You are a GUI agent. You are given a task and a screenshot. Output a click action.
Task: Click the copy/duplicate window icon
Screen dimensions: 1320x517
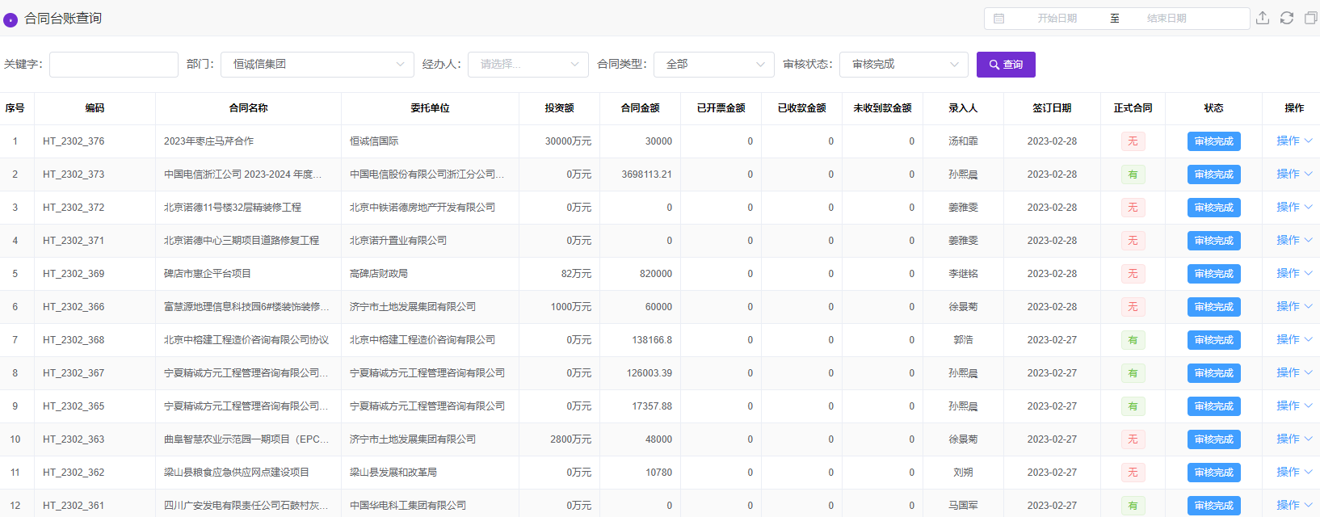(1310, 18)
